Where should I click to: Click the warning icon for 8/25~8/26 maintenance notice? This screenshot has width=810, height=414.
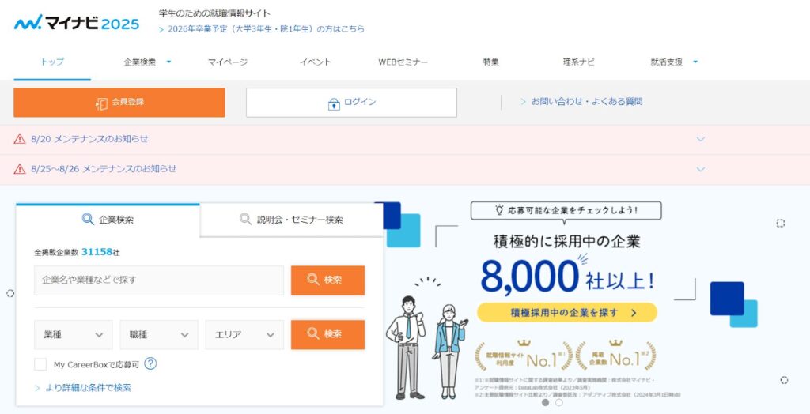20,169
